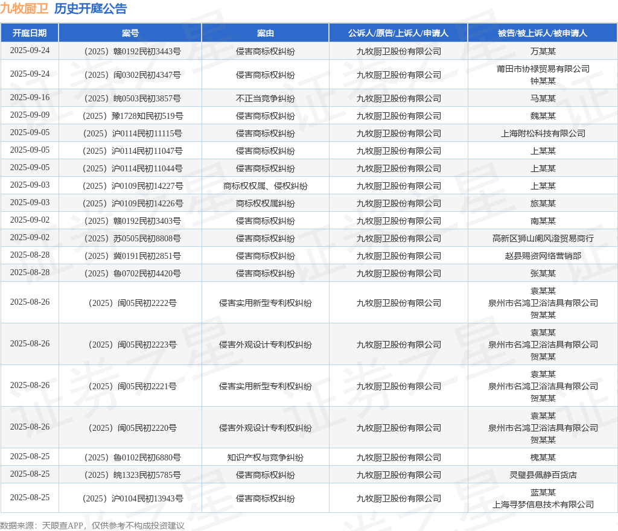Click defendant 万某某
The height and width of the screenshot is (531, 618).
tap(543, 52)
